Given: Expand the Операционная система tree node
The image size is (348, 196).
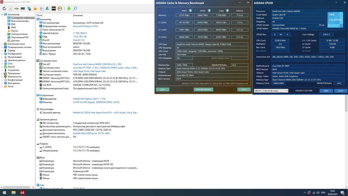Looking at the screenshot, I should click(2, 47).
